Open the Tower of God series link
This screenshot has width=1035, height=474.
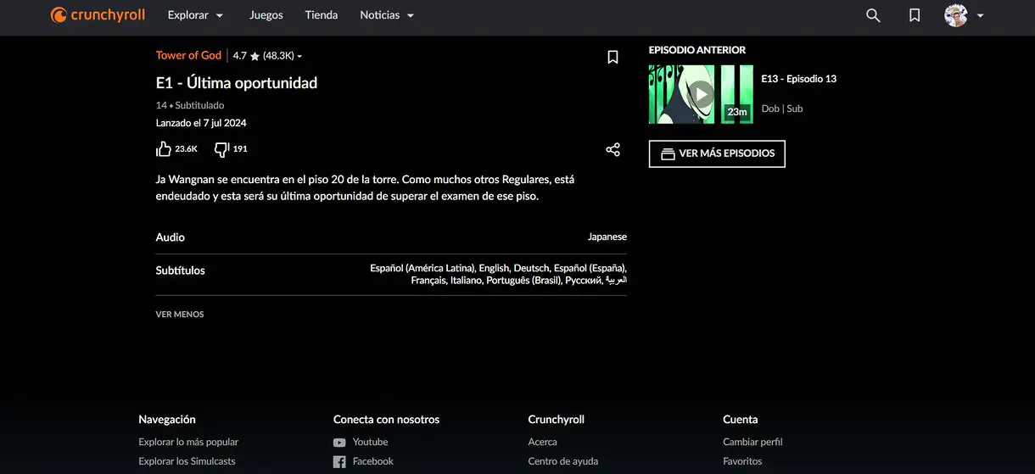(188, 55)
